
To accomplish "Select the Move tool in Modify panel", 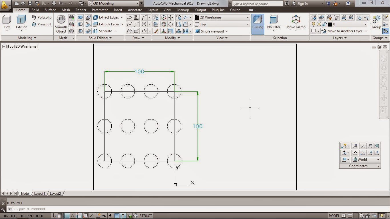I will 170,17.
